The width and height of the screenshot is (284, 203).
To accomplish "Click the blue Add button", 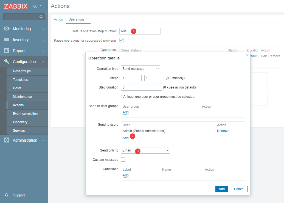I will (221, 189).
